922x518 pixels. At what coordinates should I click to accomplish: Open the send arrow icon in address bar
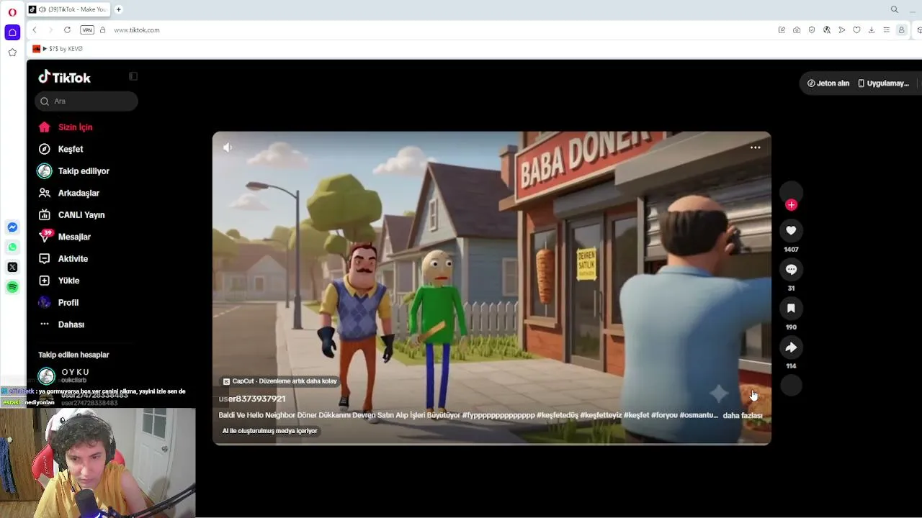841,30
